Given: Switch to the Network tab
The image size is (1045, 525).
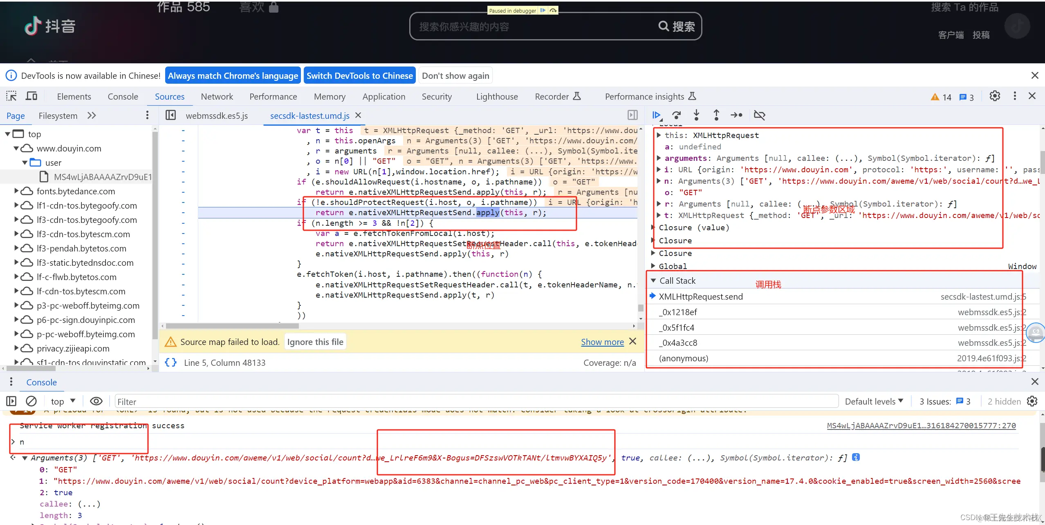Looking at the screenshot, I should point(217,97).
